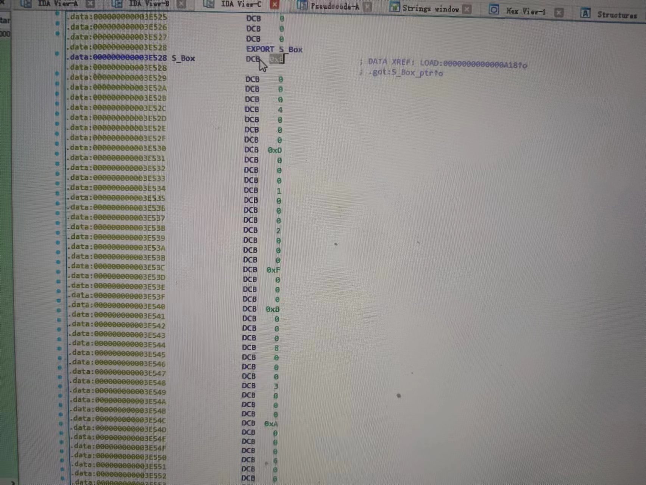This screenshot has height=485, width=646.
Task: Click value 3 at address 3E548
Action: [x=276, y=386]
